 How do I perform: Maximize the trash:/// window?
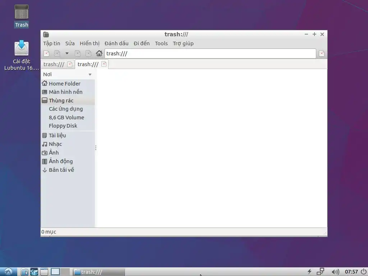click(x=314, y=34)
